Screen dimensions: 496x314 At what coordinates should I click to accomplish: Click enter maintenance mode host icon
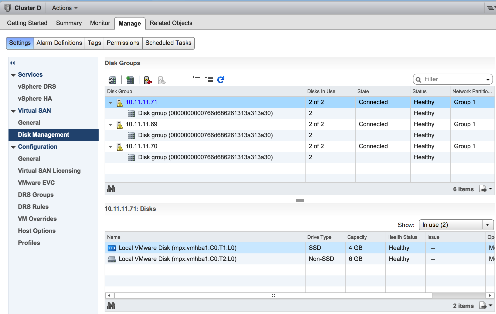point(148,80)
